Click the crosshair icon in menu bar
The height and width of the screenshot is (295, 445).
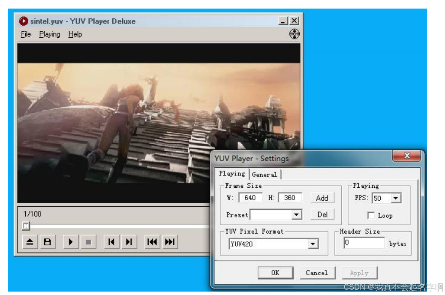click(x=294, y=34)
